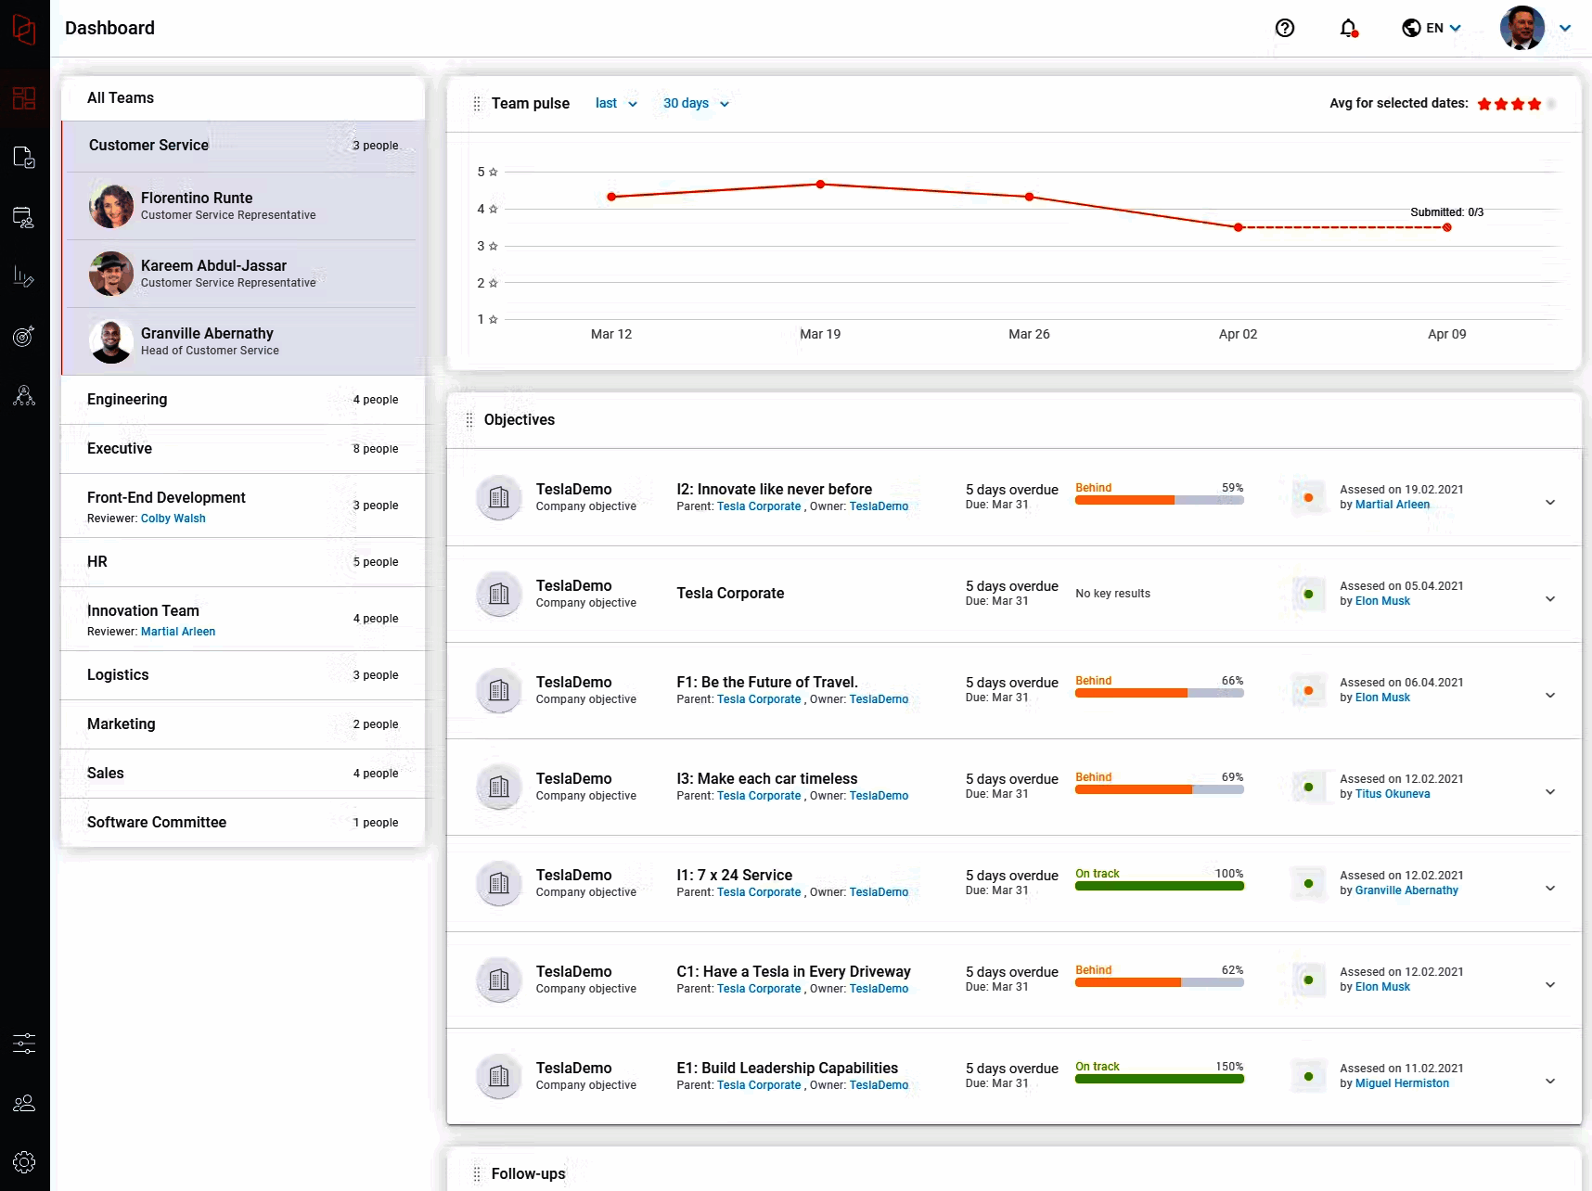The image size is (1592, 1191).
Task: Click the Colby Walsh reviewer link
Action: 173,519
